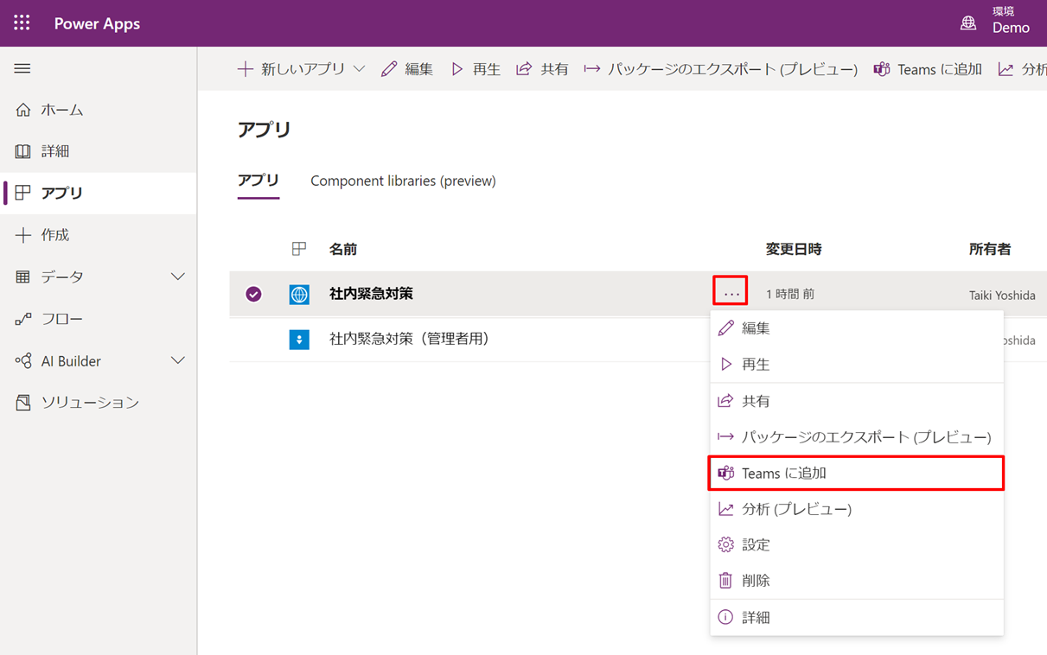Click the AI Builder icon in the sidebar
1047x655 pixels.
[23, 361]
